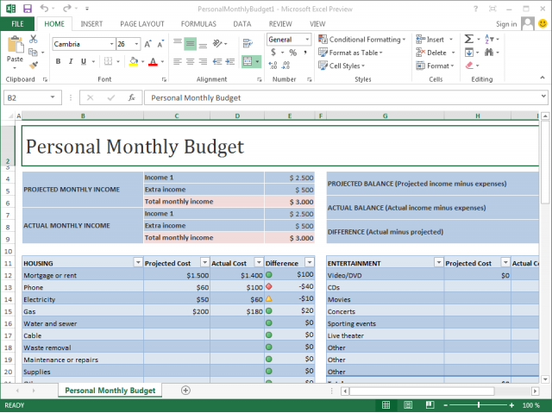Screen dimensions: 552x413
Task: Open the Font name dropdown showing Cambria
Action: (110, 44)
